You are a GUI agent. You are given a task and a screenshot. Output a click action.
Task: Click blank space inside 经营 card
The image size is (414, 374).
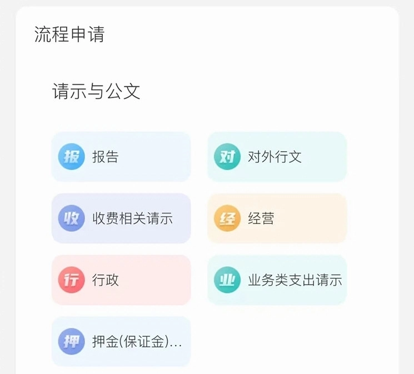coord(317,218)
